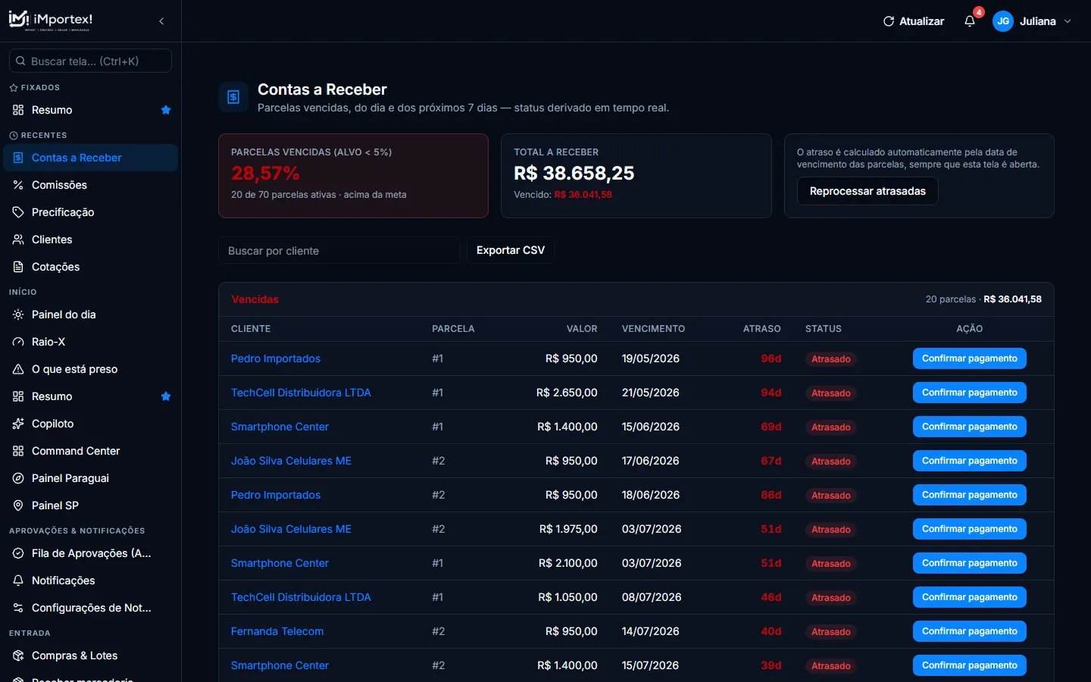
Task: Click the Raio-X gauge icon
Action: pyautogui.click(x=18, y=342)
